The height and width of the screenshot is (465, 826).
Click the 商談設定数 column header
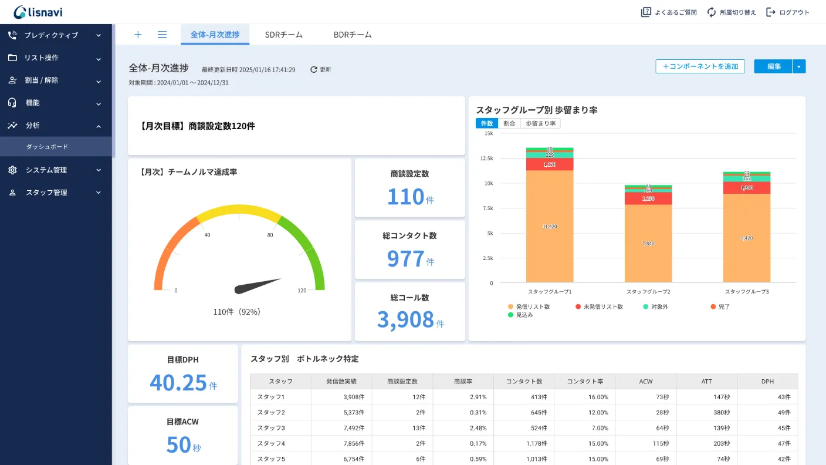(402, 382)
